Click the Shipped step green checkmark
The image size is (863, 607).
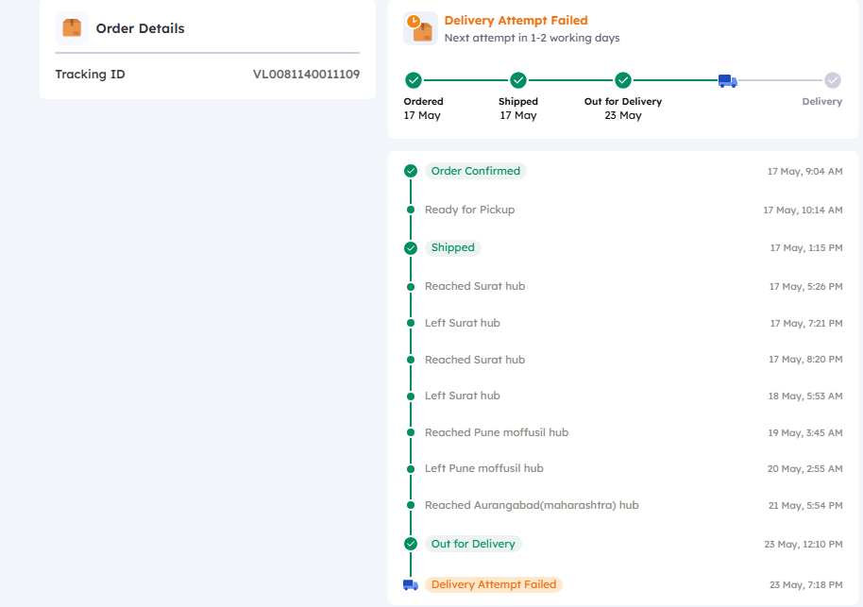(x=518, y=80)
